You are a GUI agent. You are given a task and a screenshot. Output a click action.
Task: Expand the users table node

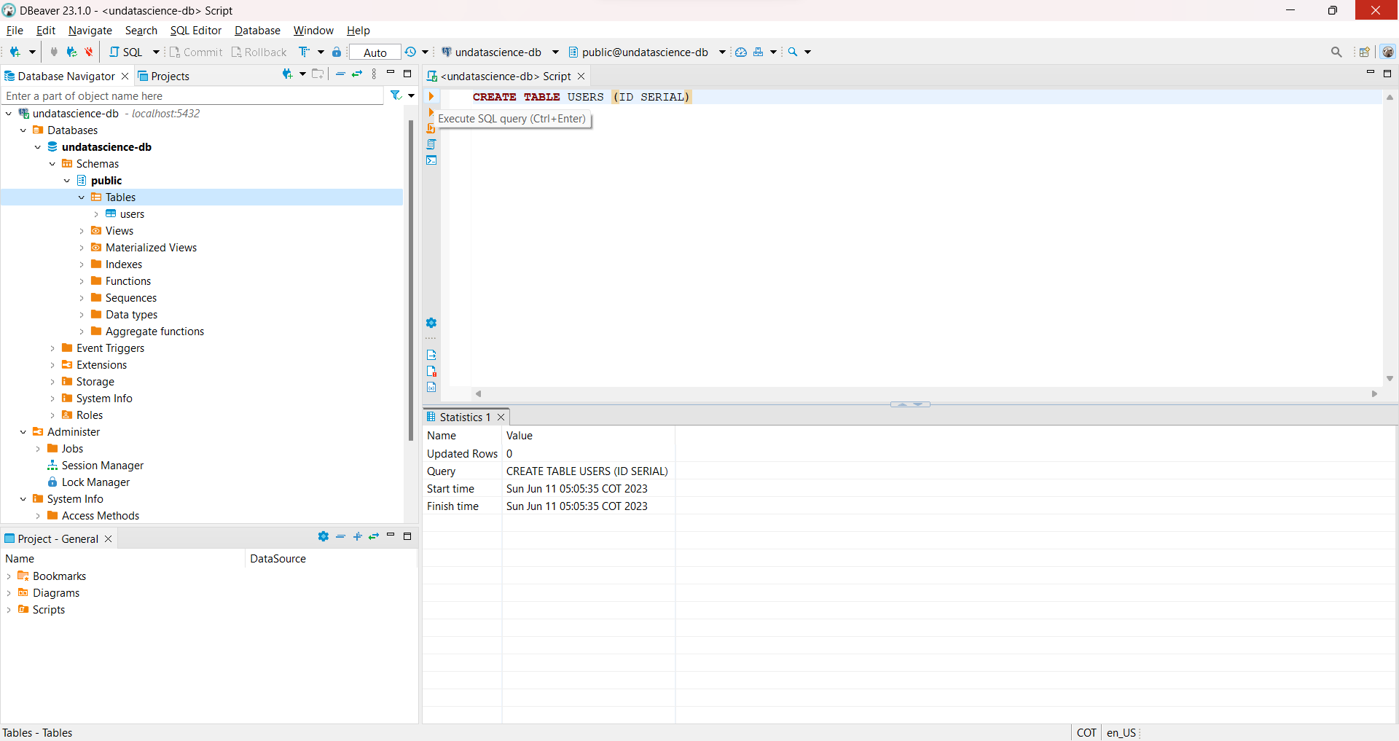click(x=96, y=214)
